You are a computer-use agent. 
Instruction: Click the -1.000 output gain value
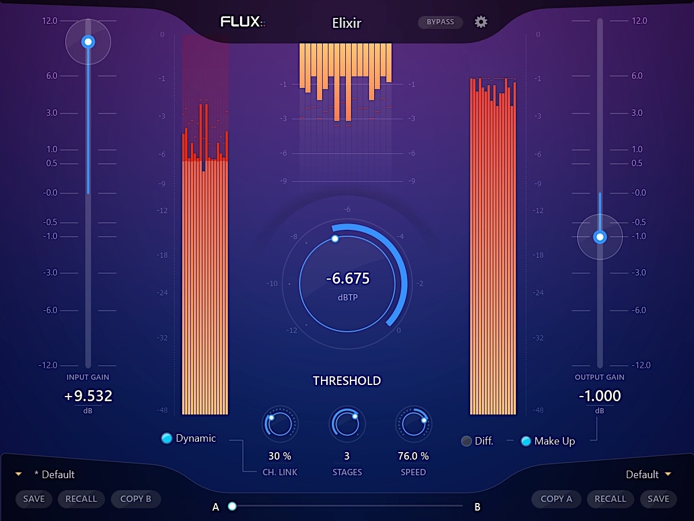click(600, 396)
